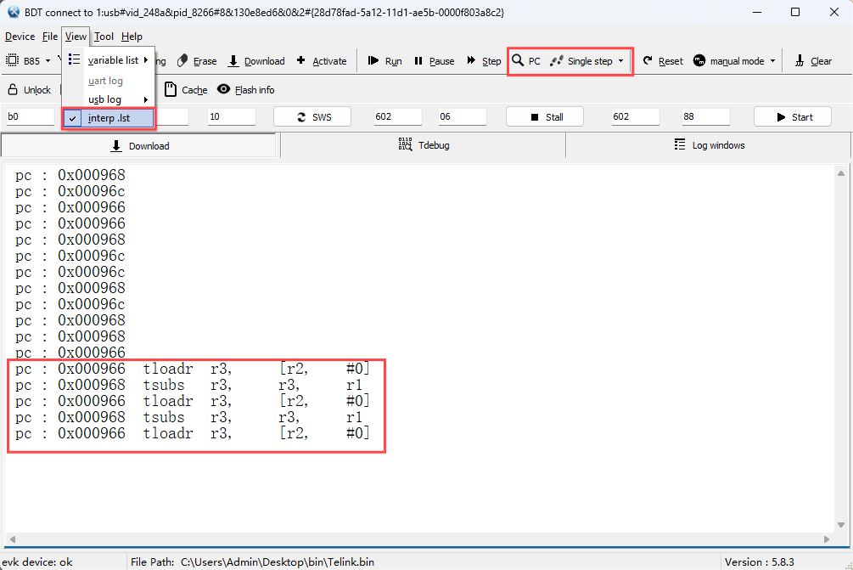Click the b0 input field
Screen dimensions: 853x570
[x=30, y=116]
